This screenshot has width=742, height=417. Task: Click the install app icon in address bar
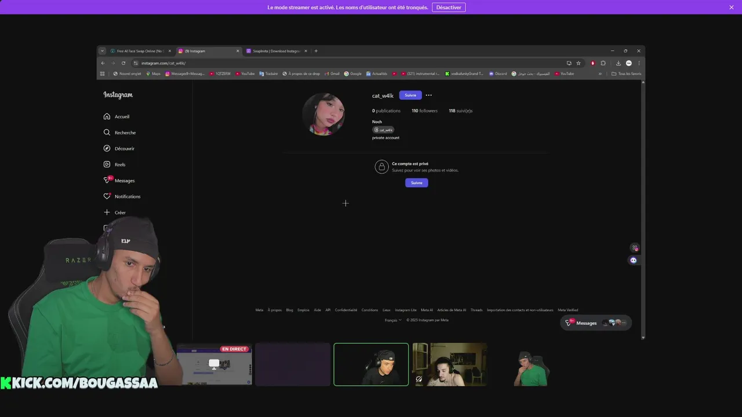pyautogui.click(x=569, y=63)
